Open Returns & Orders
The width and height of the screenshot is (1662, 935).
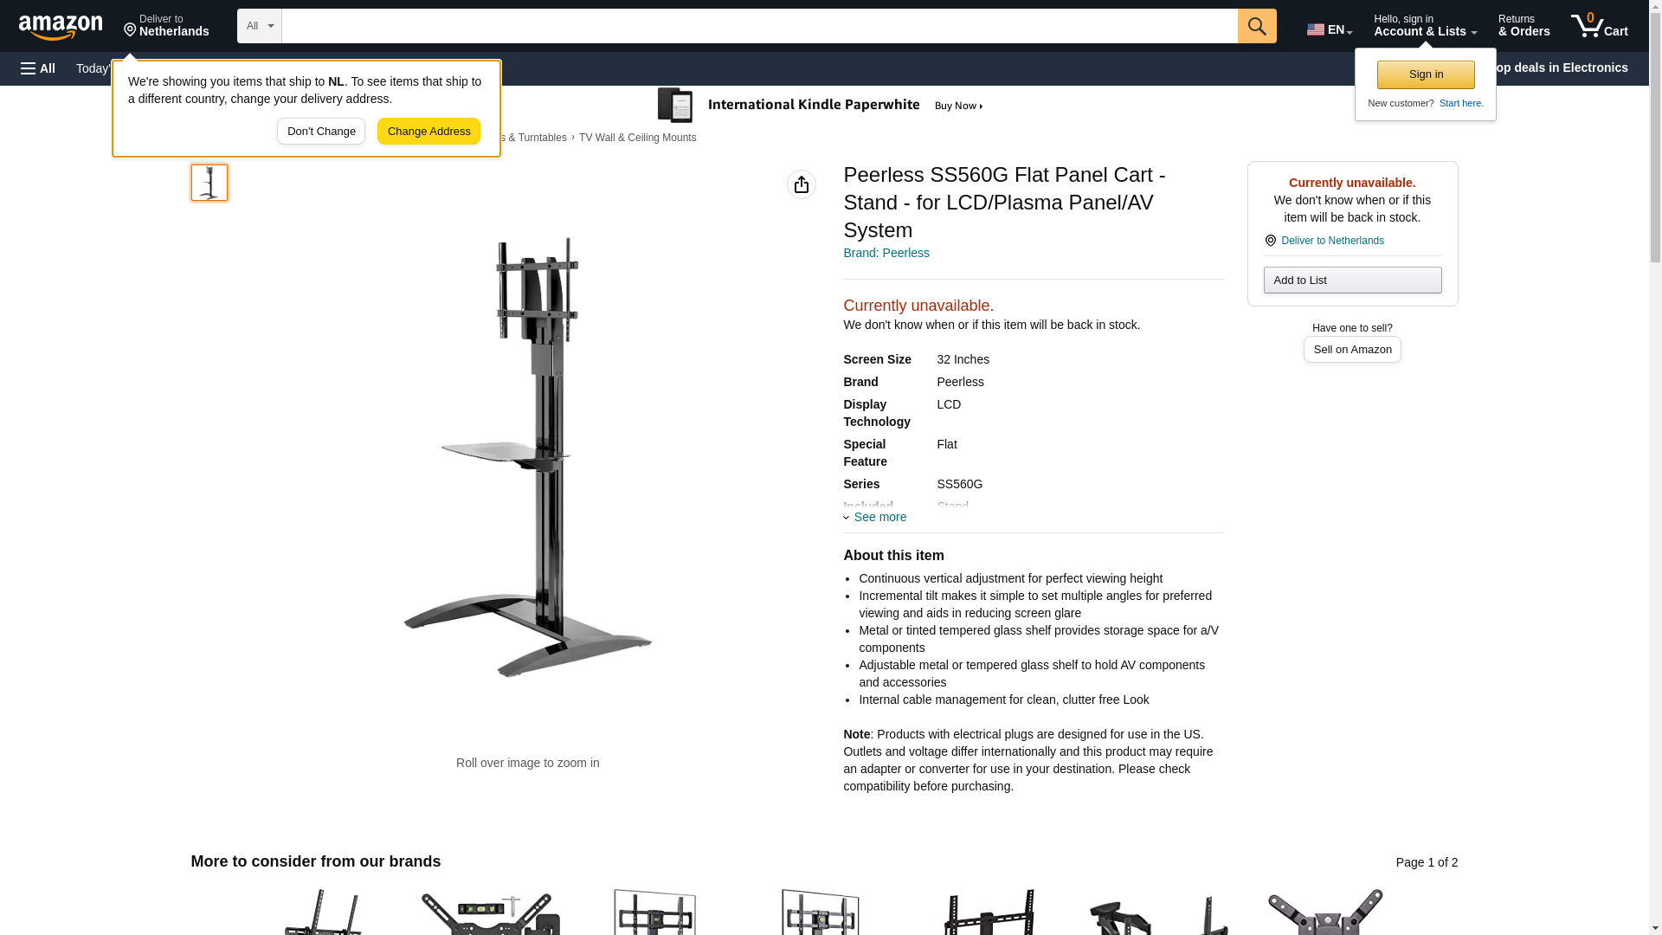click(1523, 26)
